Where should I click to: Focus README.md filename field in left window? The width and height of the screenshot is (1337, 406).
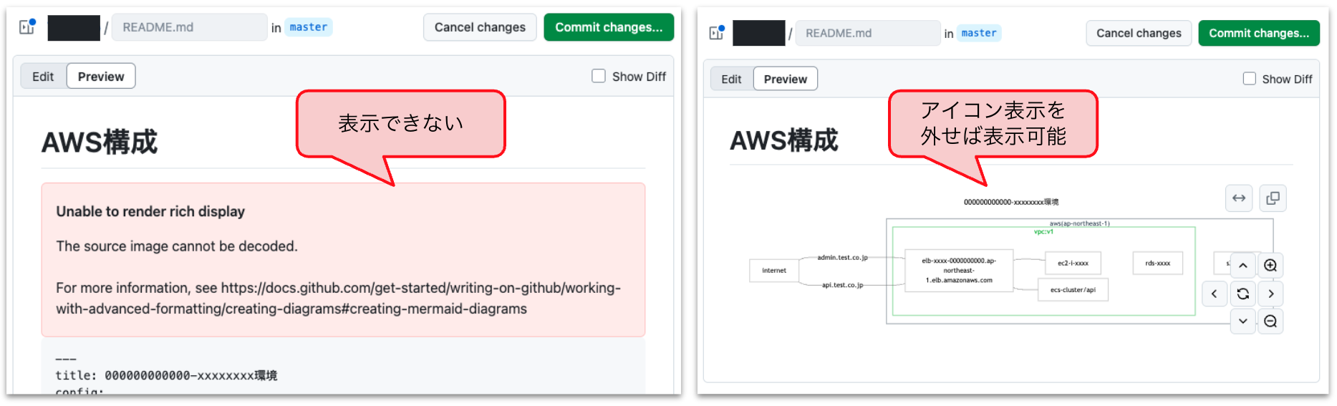pyautogui.click(x=190, y=27)
